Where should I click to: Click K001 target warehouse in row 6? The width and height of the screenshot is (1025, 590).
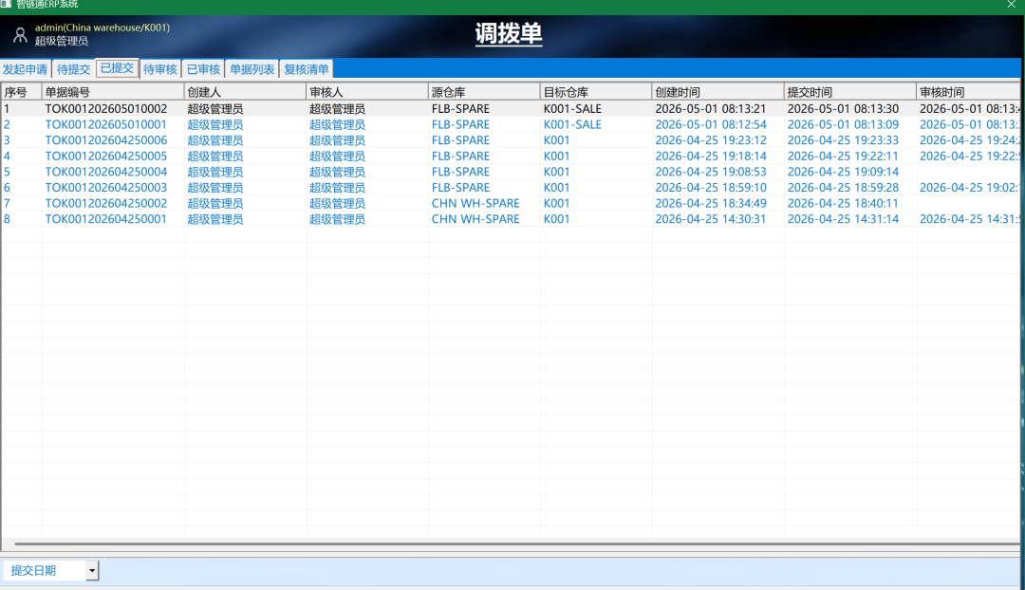click(x=556, y=187)
